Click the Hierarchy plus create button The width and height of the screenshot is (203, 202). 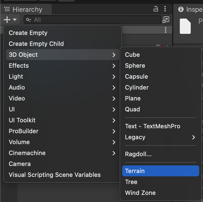[x=10, y=20]
